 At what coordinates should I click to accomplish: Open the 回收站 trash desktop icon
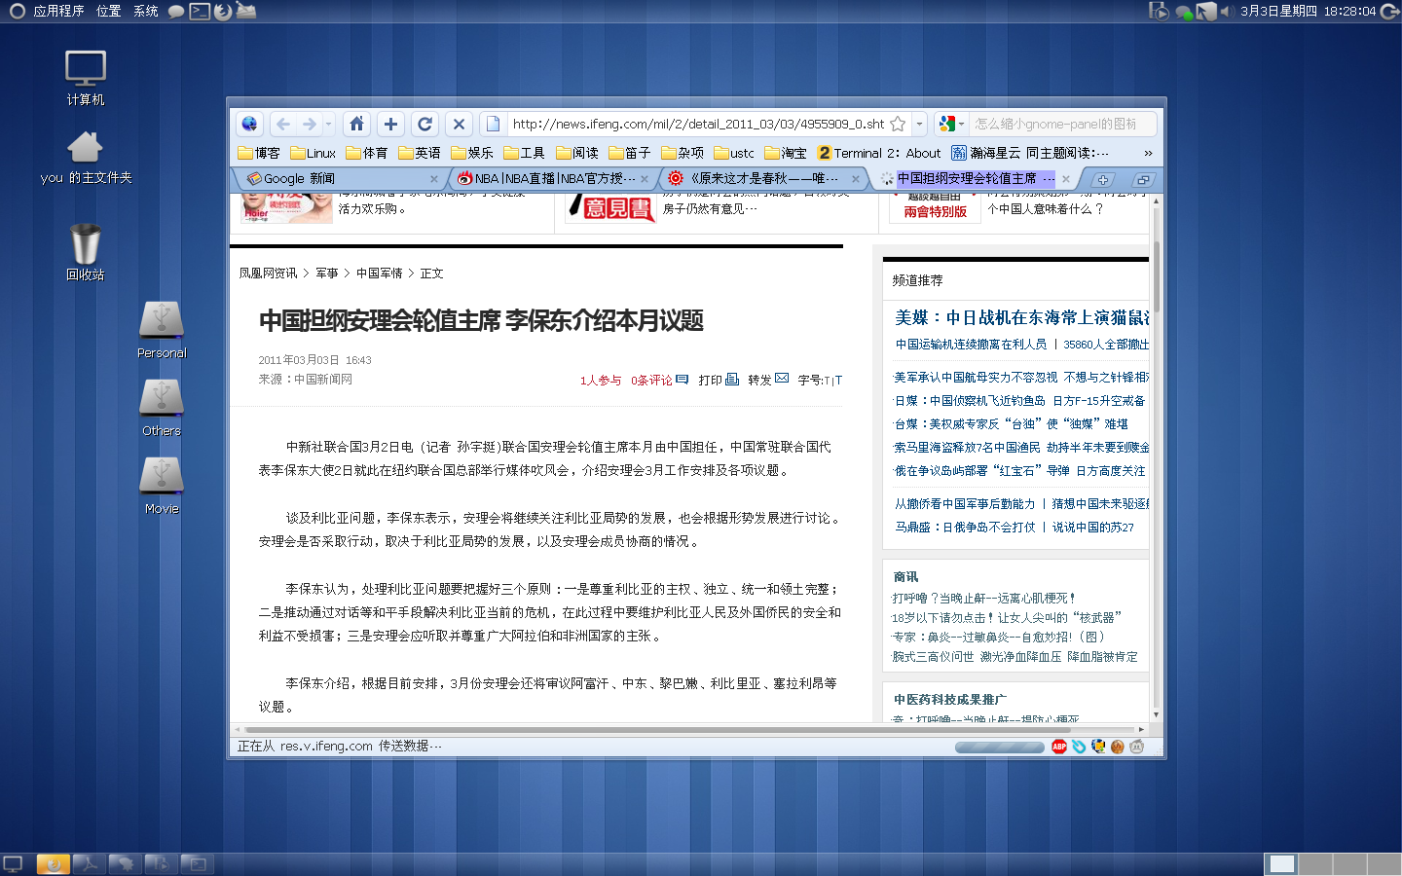(x=86, y=252)
